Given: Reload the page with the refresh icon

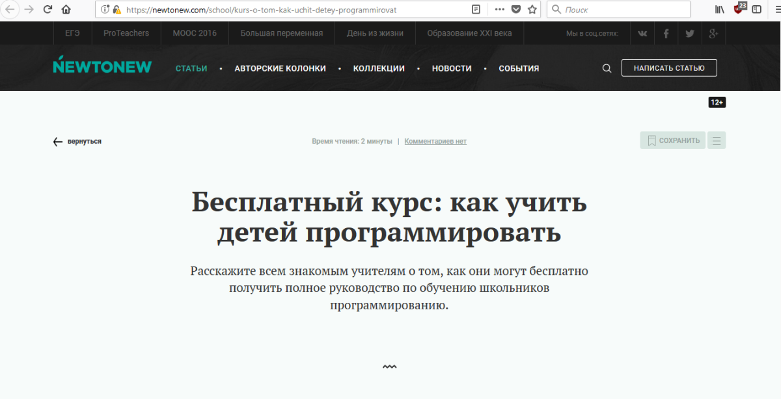Looking at the screenshot, I should pos(48,10).
